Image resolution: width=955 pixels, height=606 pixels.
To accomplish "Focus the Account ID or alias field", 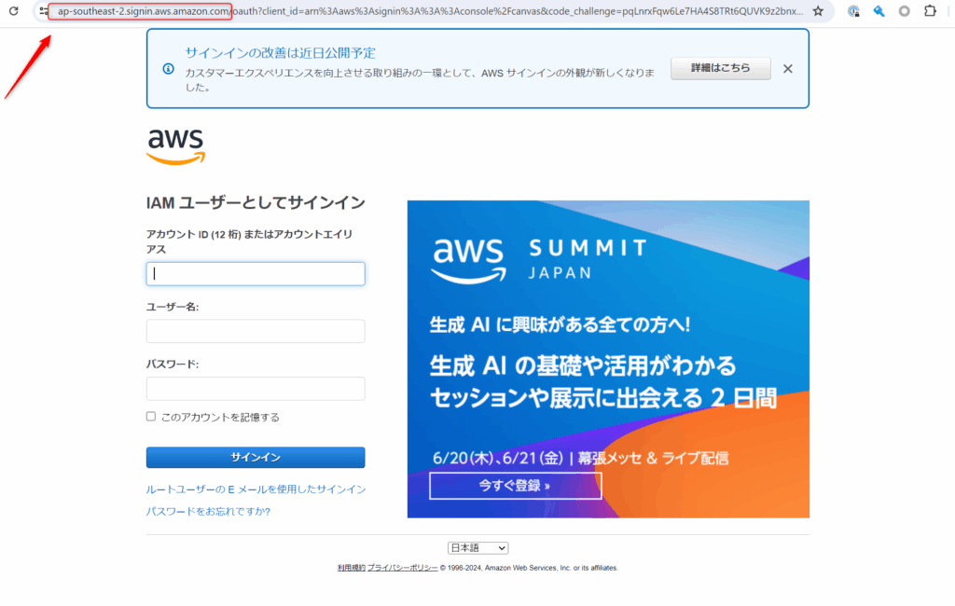I will click(256, 274).
